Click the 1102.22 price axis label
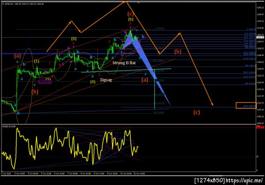265x185 pixels. (260, 116)
